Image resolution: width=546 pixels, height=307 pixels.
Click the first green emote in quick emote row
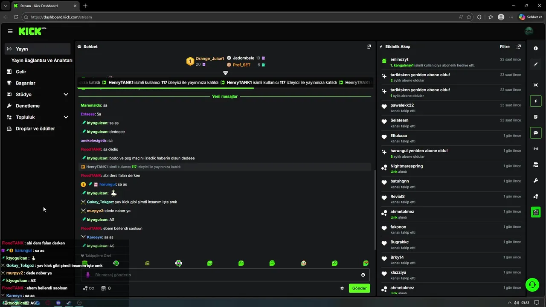85,263
